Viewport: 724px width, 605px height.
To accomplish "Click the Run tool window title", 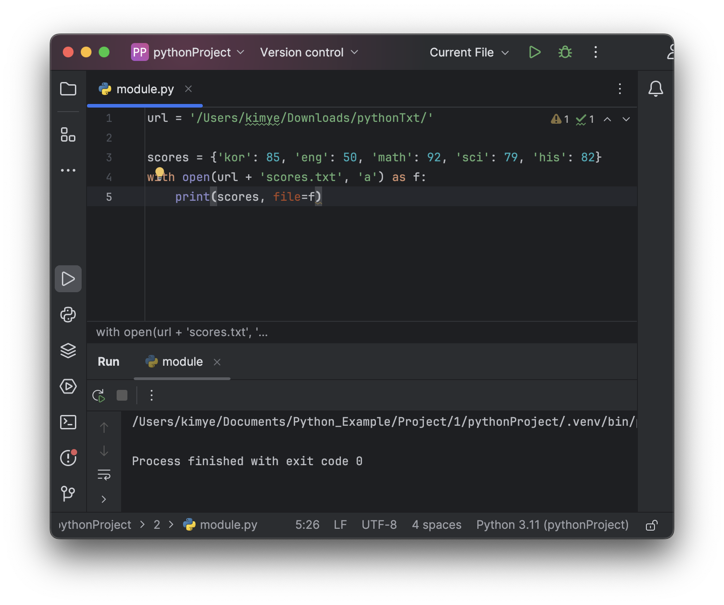I will tap(109, 362).
